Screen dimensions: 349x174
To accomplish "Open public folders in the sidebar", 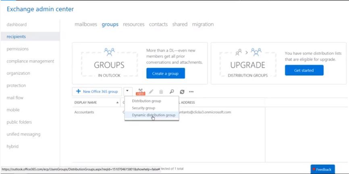I will pyautogui.click(x=19, y=122).
